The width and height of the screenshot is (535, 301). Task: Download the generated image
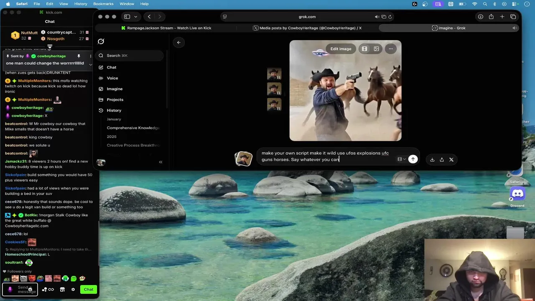[x=432, y=160]
